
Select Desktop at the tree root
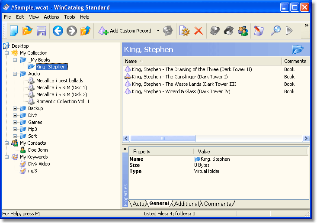[20, 46]
